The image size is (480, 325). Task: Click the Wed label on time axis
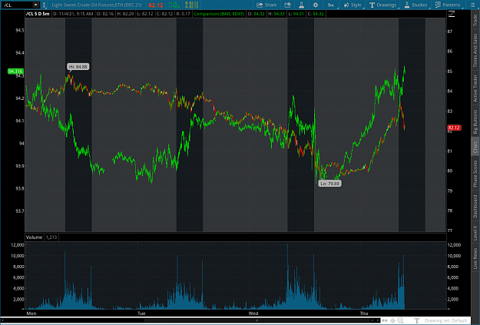point(253,313)
